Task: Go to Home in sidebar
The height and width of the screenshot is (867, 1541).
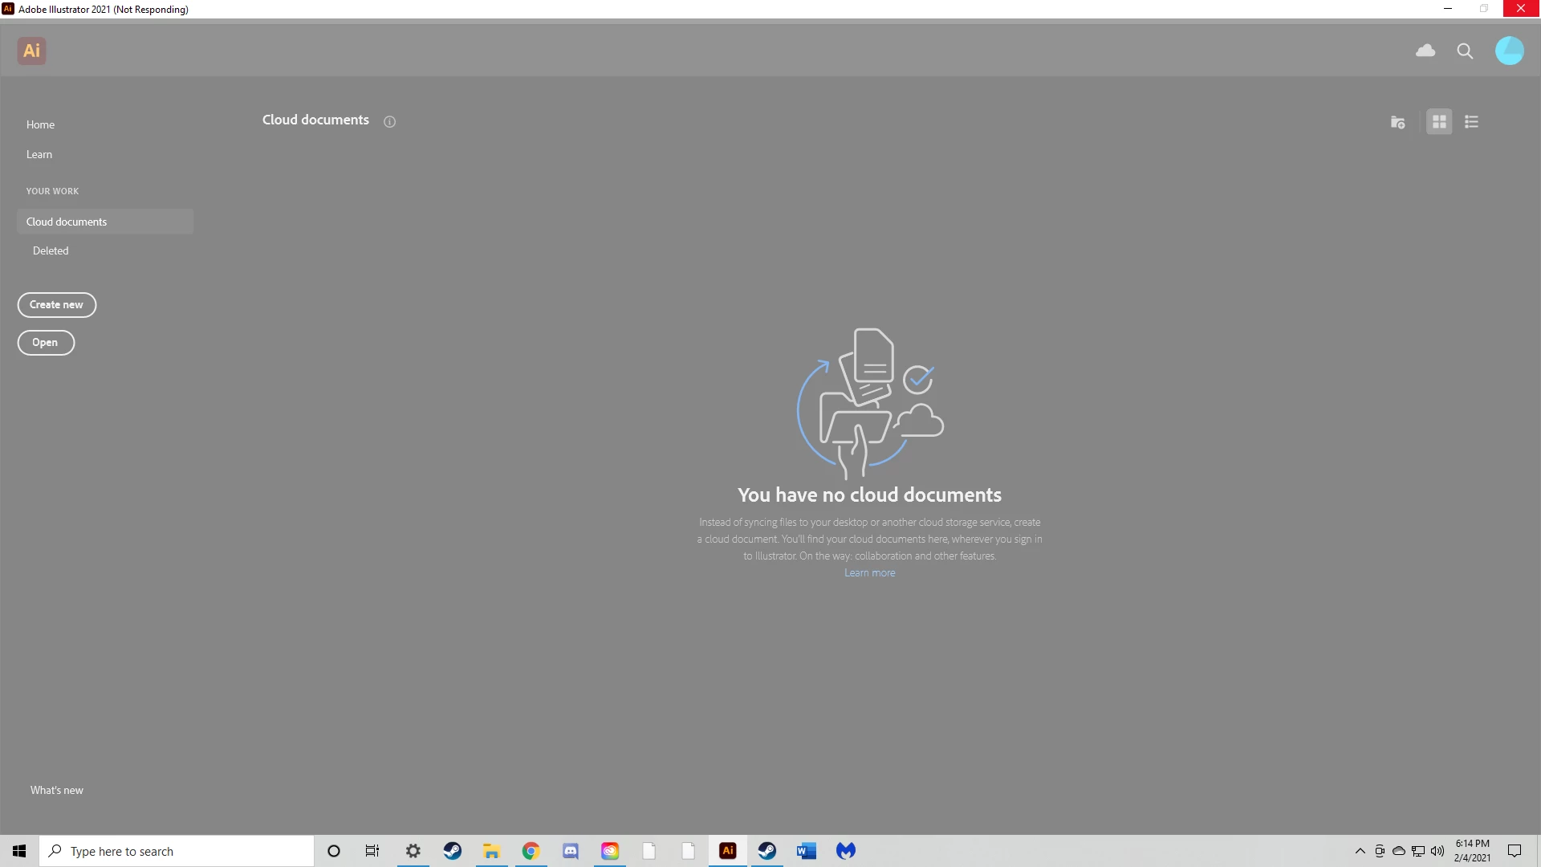Action: [40, 124]
